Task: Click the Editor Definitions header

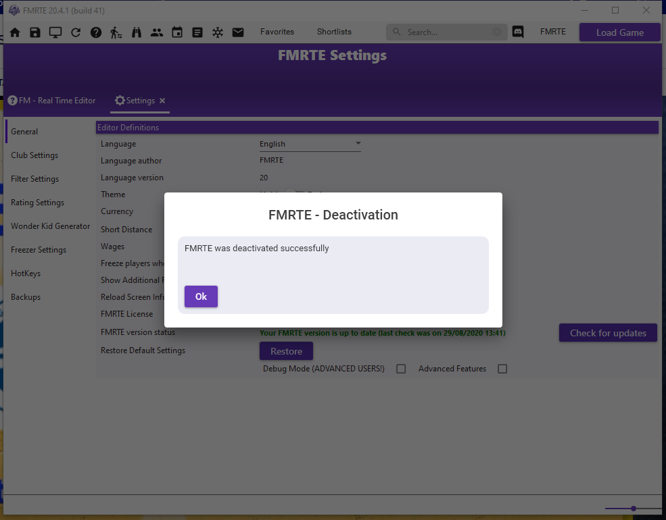Action: tap(377, 127)
